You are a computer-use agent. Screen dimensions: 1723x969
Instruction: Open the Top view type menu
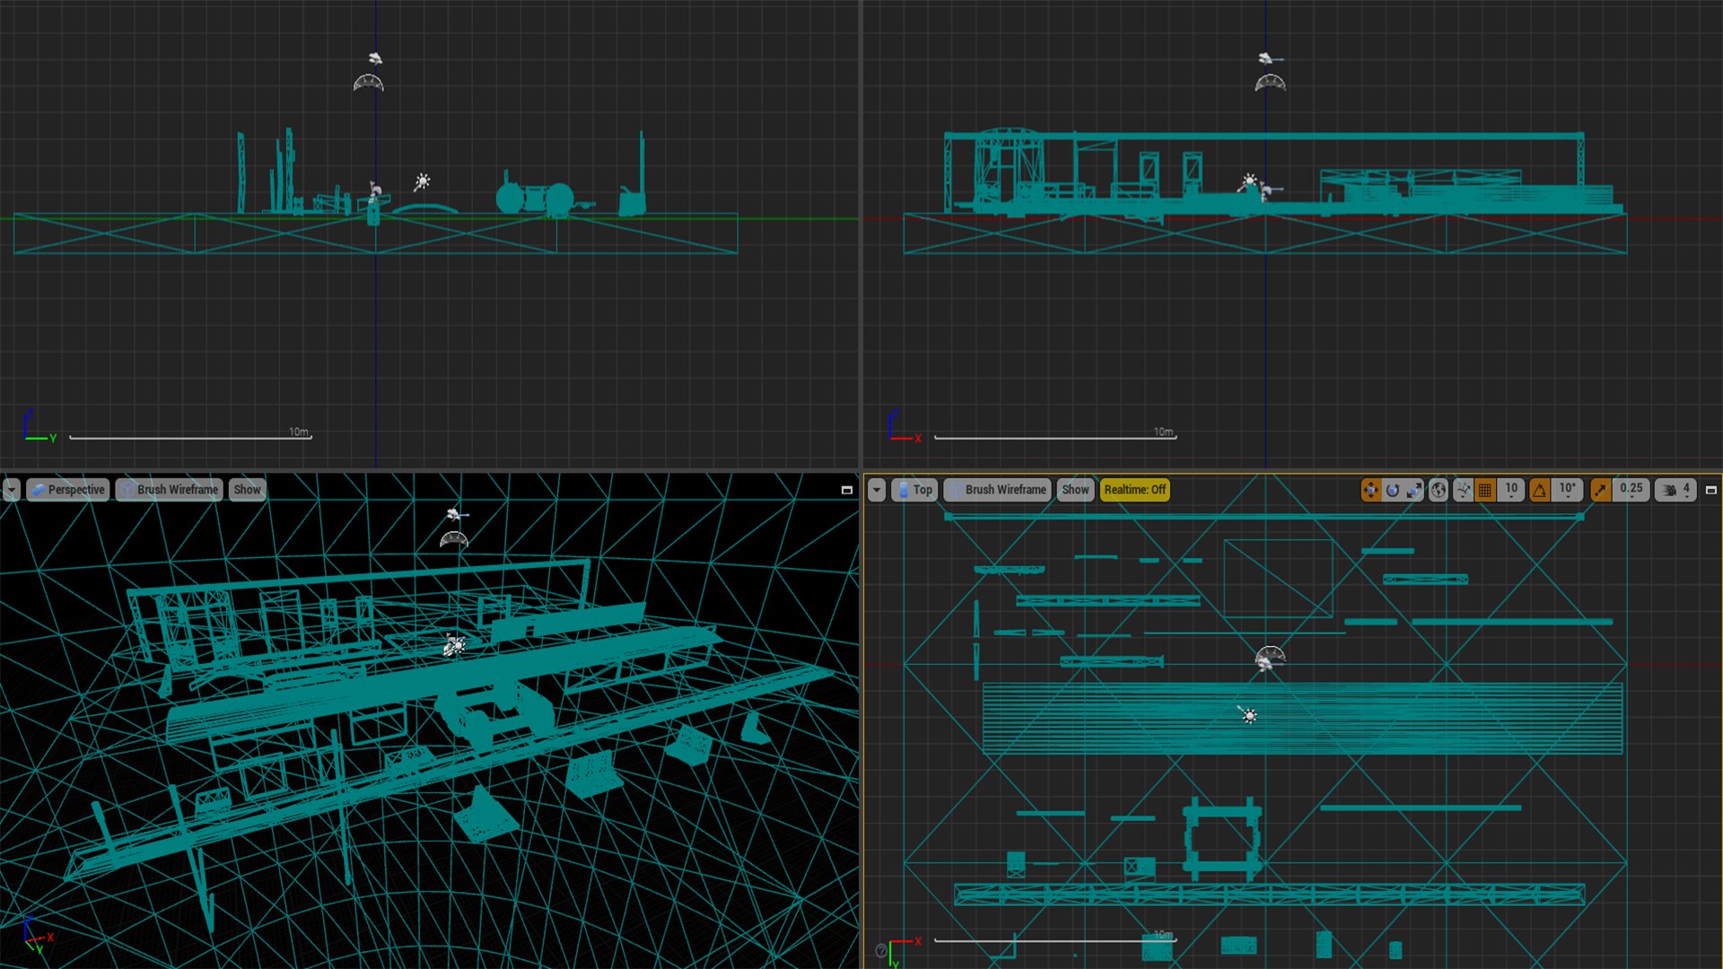click(914, 490)
